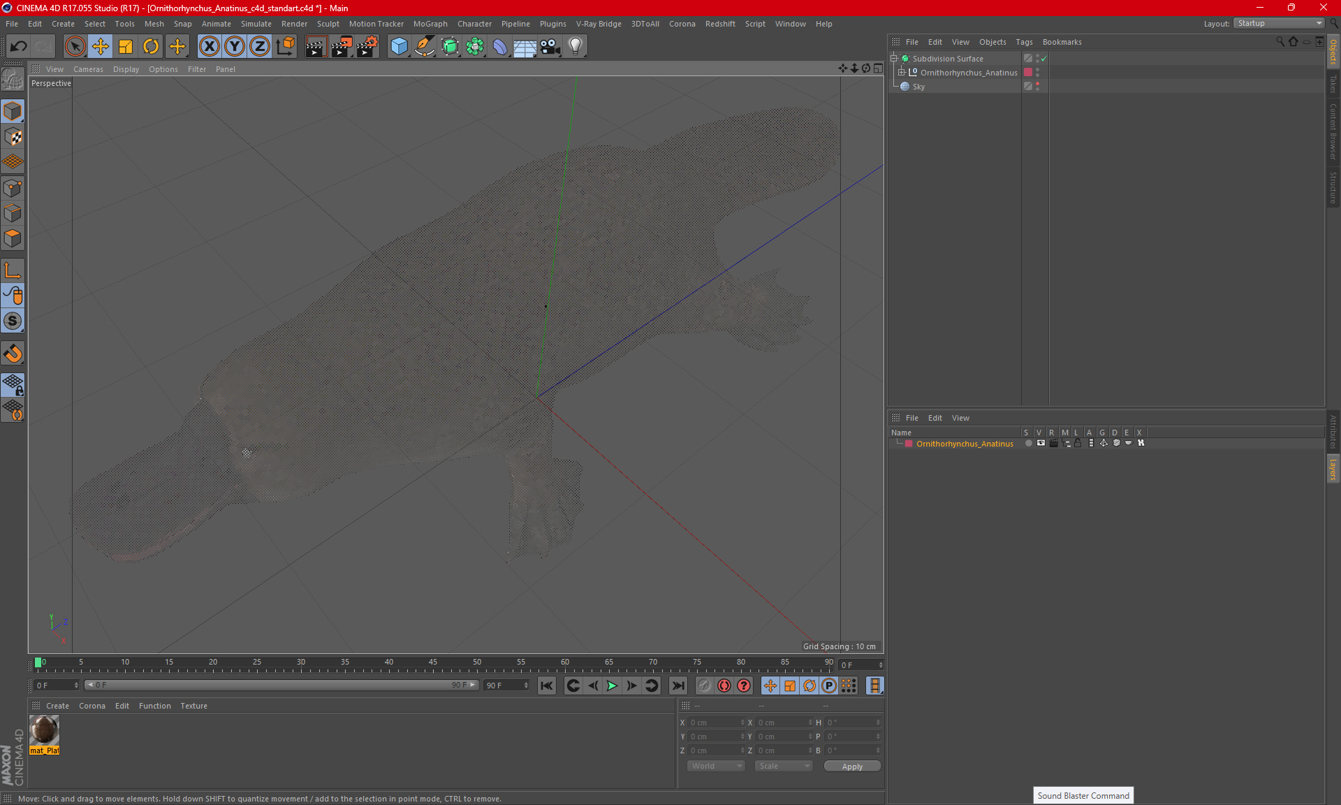Collapse Subdivision Surface tree node
The image size is (1341, 805).
(x=893, y=59)
